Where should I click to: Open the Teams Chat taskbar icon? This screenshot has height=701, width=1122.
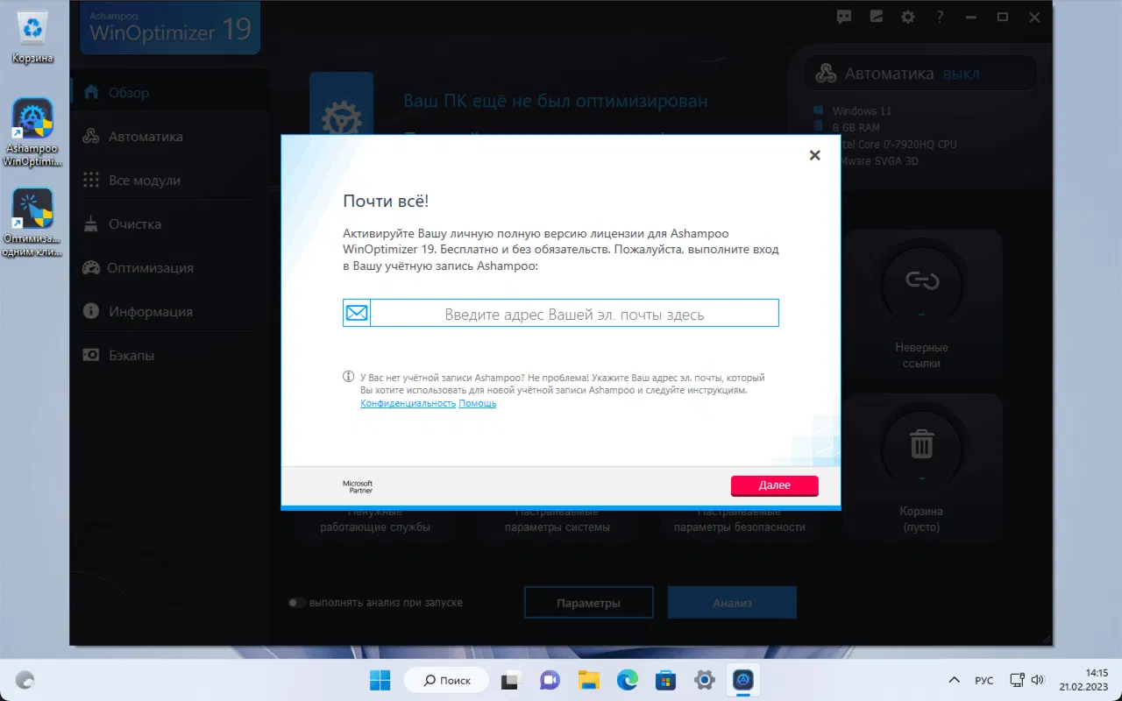(x=550, y=680)
